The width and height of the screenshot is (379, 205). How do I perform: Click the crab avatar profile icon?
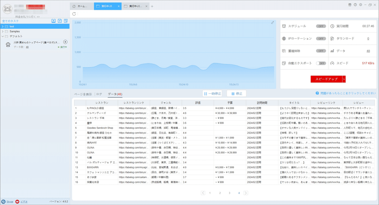point(7,9)
